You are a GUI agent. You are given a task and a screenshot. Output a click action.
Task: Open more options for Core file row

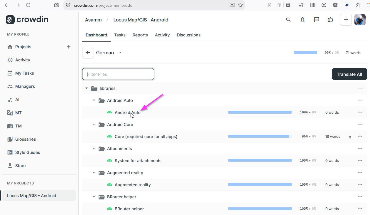(360, 136)
